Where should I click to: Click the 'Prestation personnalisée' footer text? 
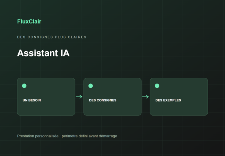(x=38, y=136)
